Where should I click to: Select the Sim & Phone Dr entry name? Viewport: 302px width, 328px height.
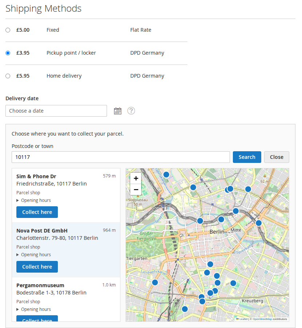tap(36, 176)
